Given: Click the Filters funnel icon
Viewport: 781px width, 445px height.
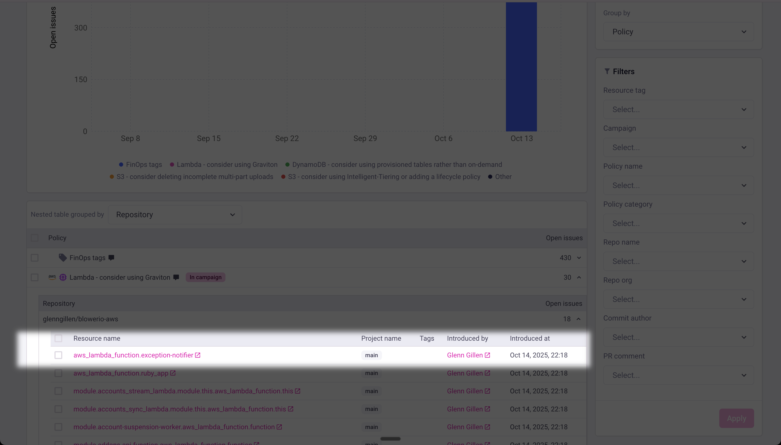Looking at the screenshot, I should (607, 71).
